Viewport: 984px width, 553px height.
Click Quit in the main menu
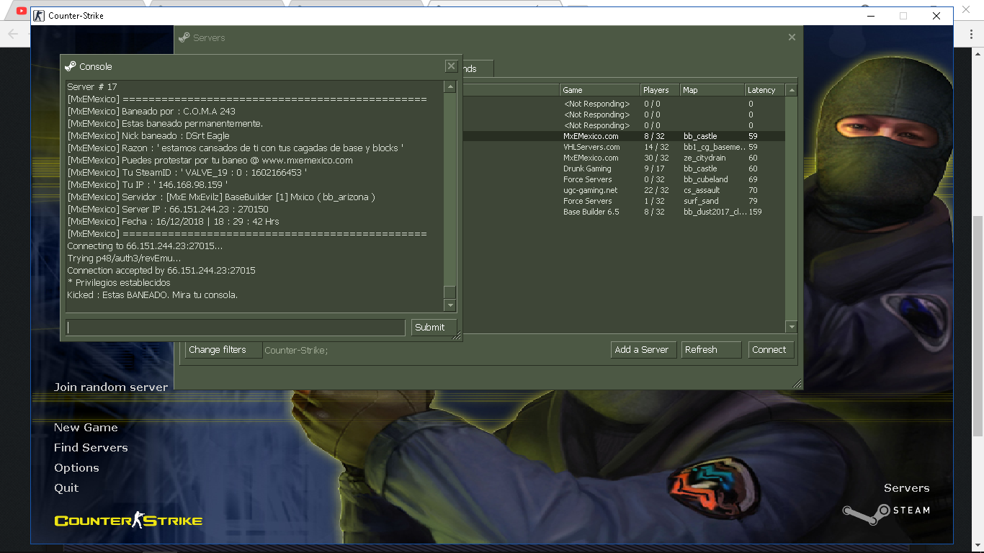[66, 487]
